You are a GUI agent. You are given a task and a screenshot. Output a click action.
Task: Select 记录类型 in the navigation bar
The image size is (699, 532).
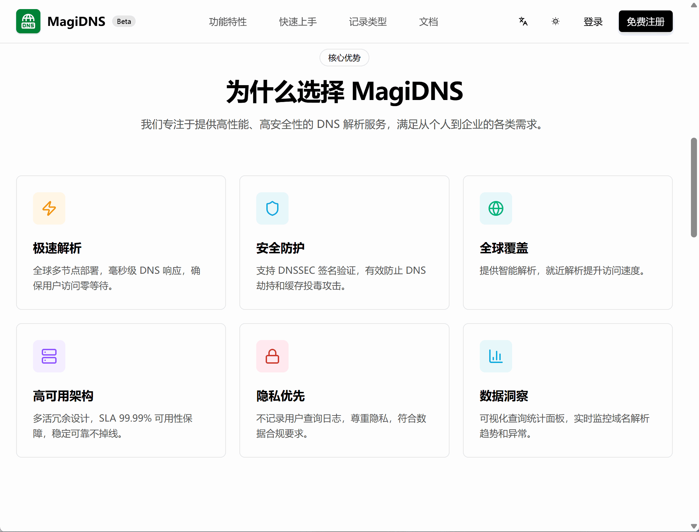pyautogui.click(x=368, y=22)
